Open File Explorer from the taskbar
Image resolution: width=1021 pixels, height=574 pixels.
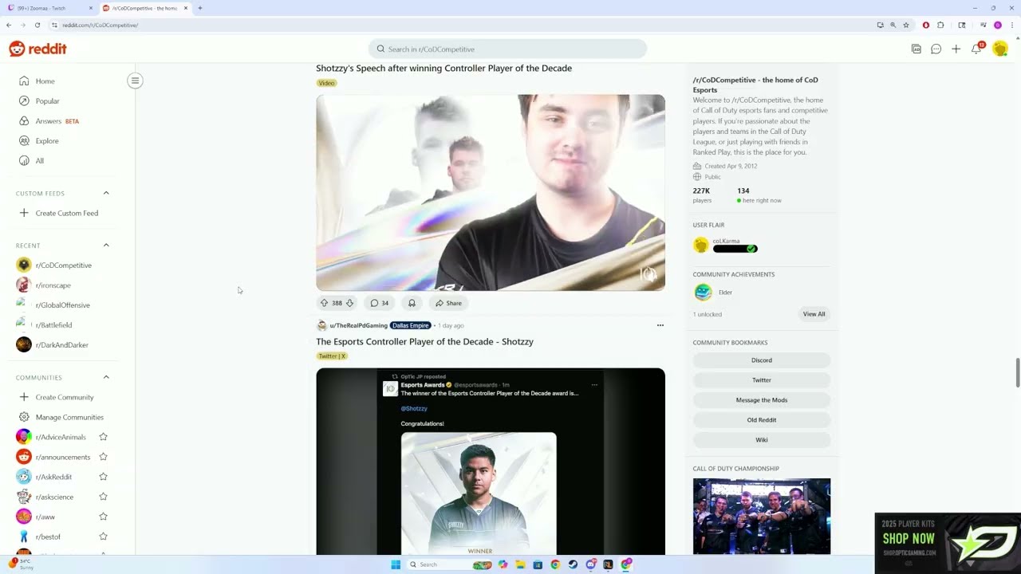point(520,564)
